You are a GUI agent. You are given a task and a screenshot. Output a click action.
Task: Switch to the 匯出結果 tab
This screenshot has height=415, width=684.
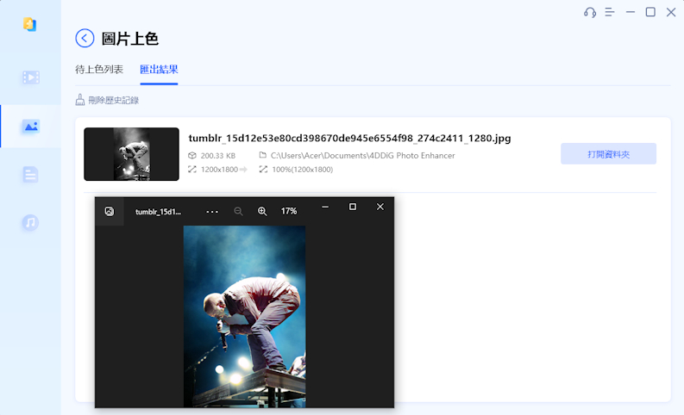coord(159,69)
